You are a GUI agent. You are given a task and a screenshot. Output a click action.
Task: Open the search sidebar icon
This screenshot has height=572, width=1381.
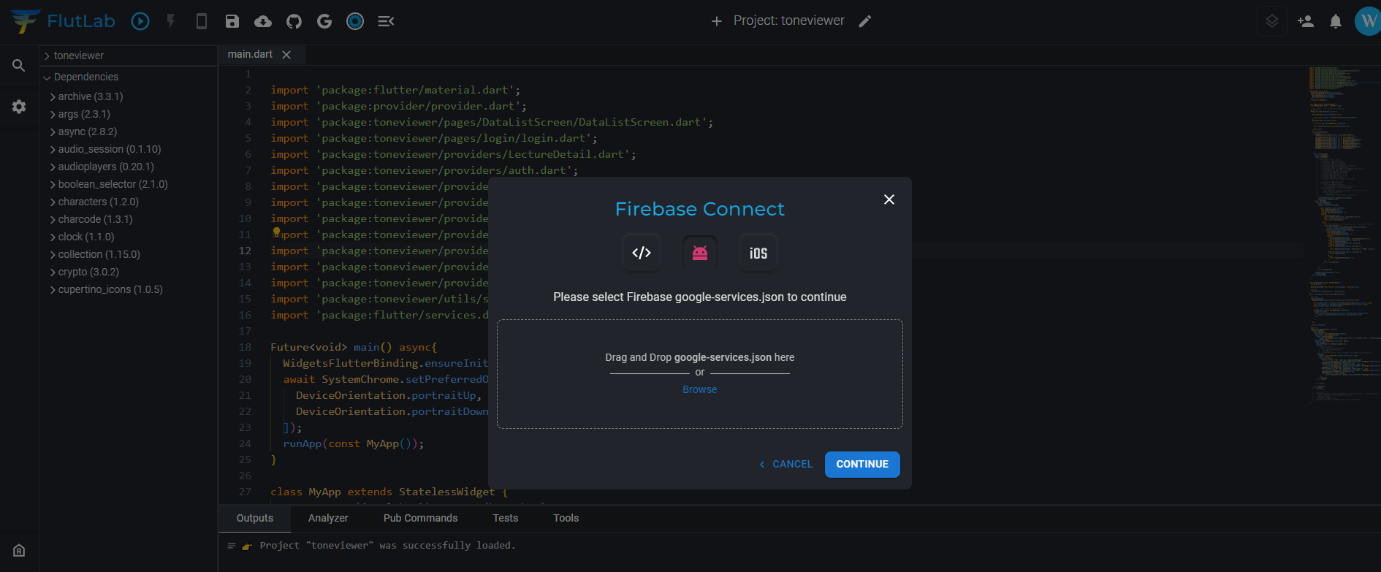(19, 66)
